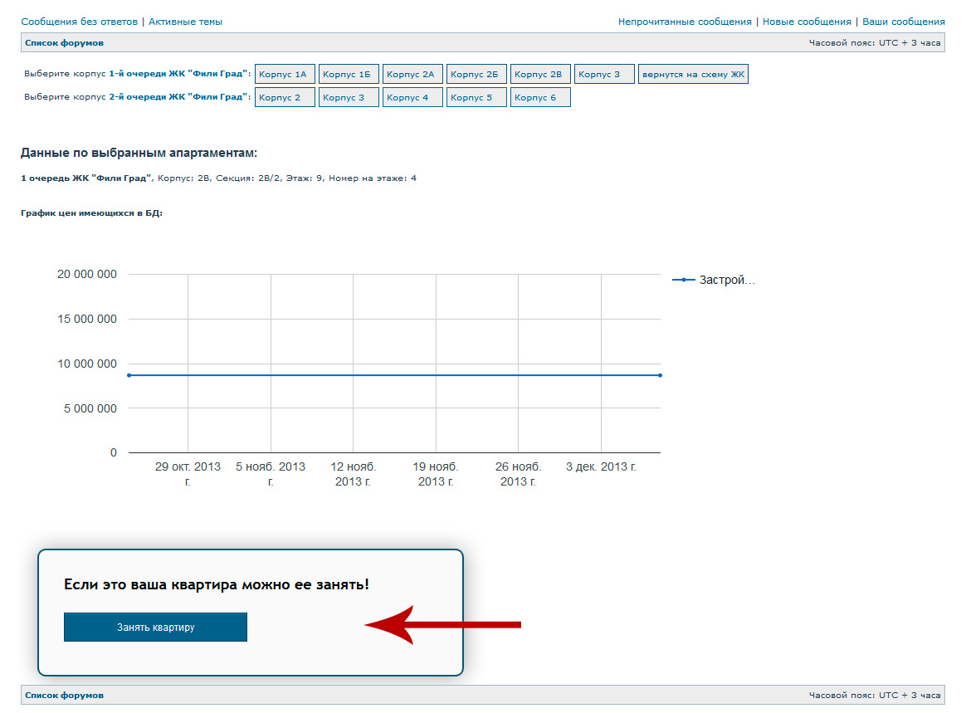Select 'Корпус 3' in first phase row
The width and height of the screenshot is (966, 713).
[603, 75]
